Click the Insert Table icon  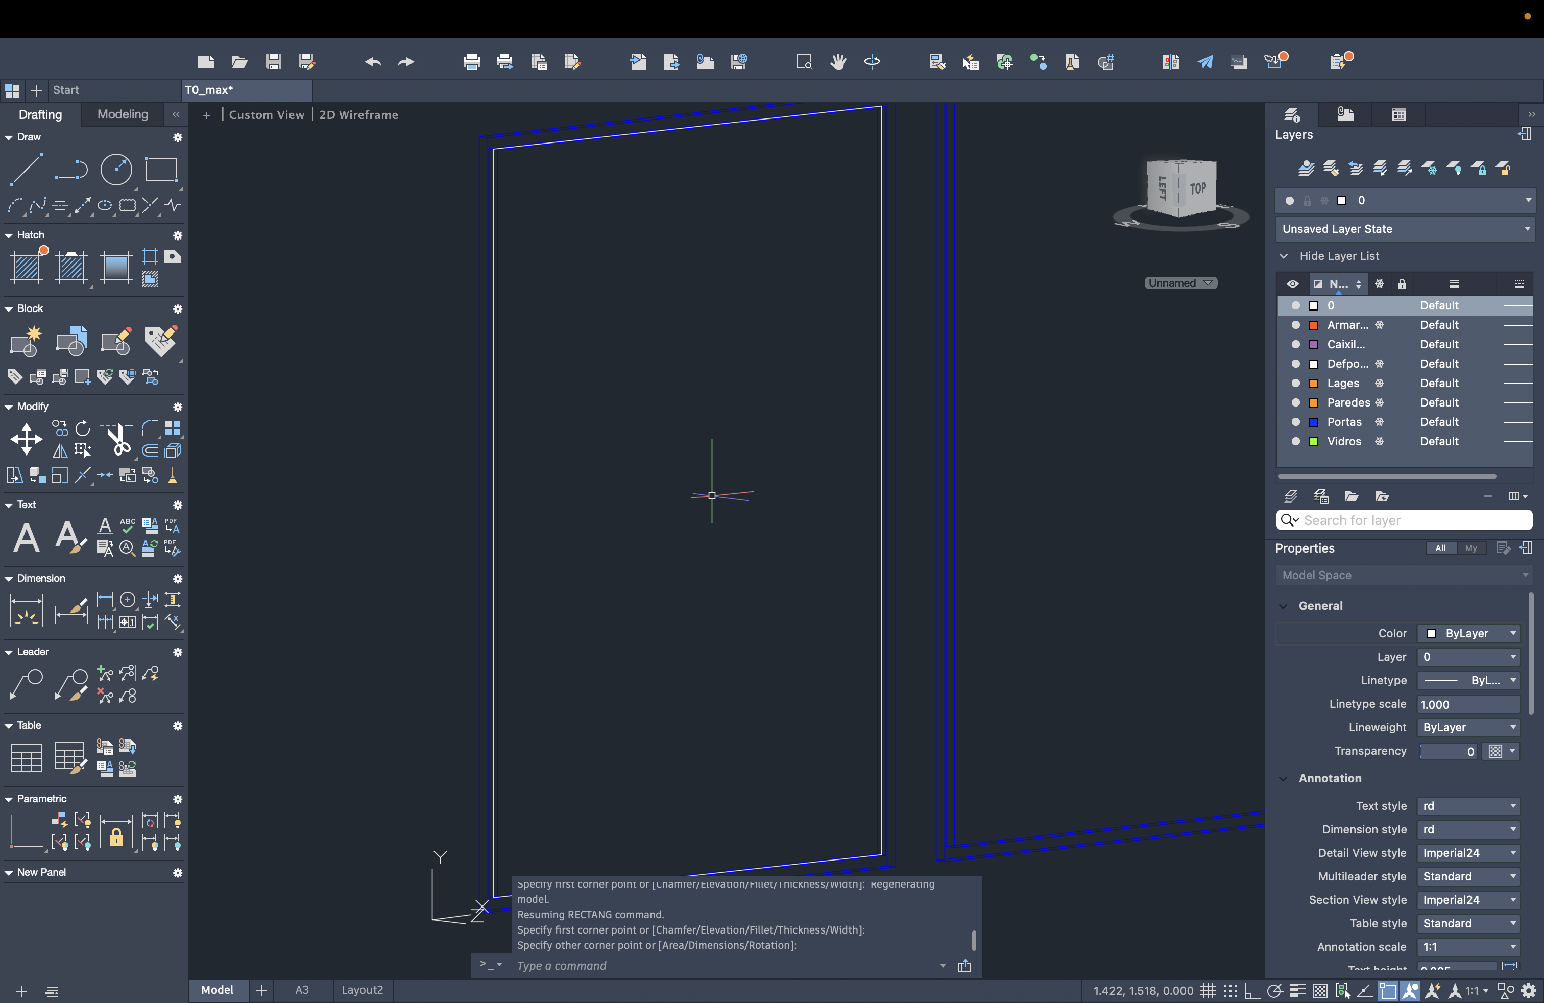26,757
